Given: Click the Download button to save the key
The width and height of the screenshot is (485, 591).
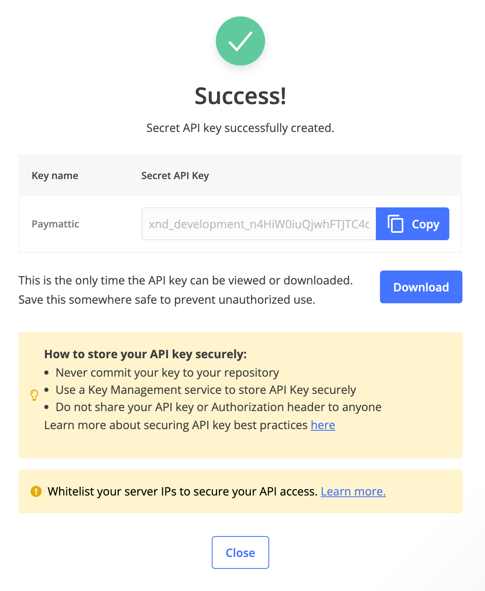Looking at the screenshot, I should tap(421, 287).
